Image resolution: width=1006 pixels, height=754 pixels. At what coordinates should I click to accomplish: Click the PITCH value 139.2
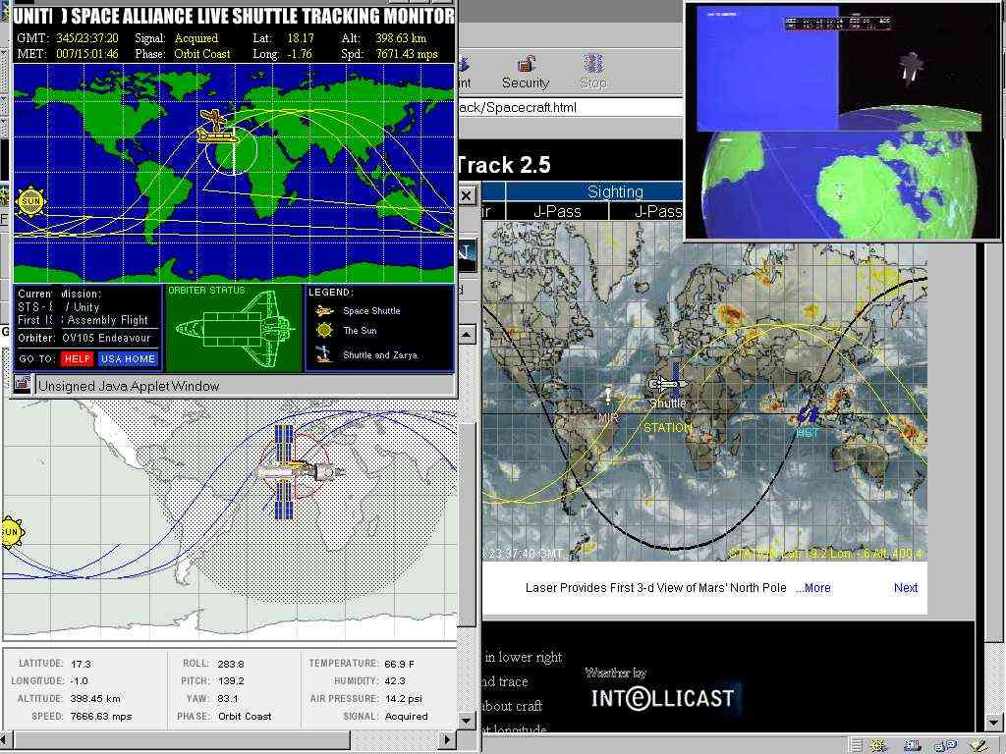coord(231,681)
